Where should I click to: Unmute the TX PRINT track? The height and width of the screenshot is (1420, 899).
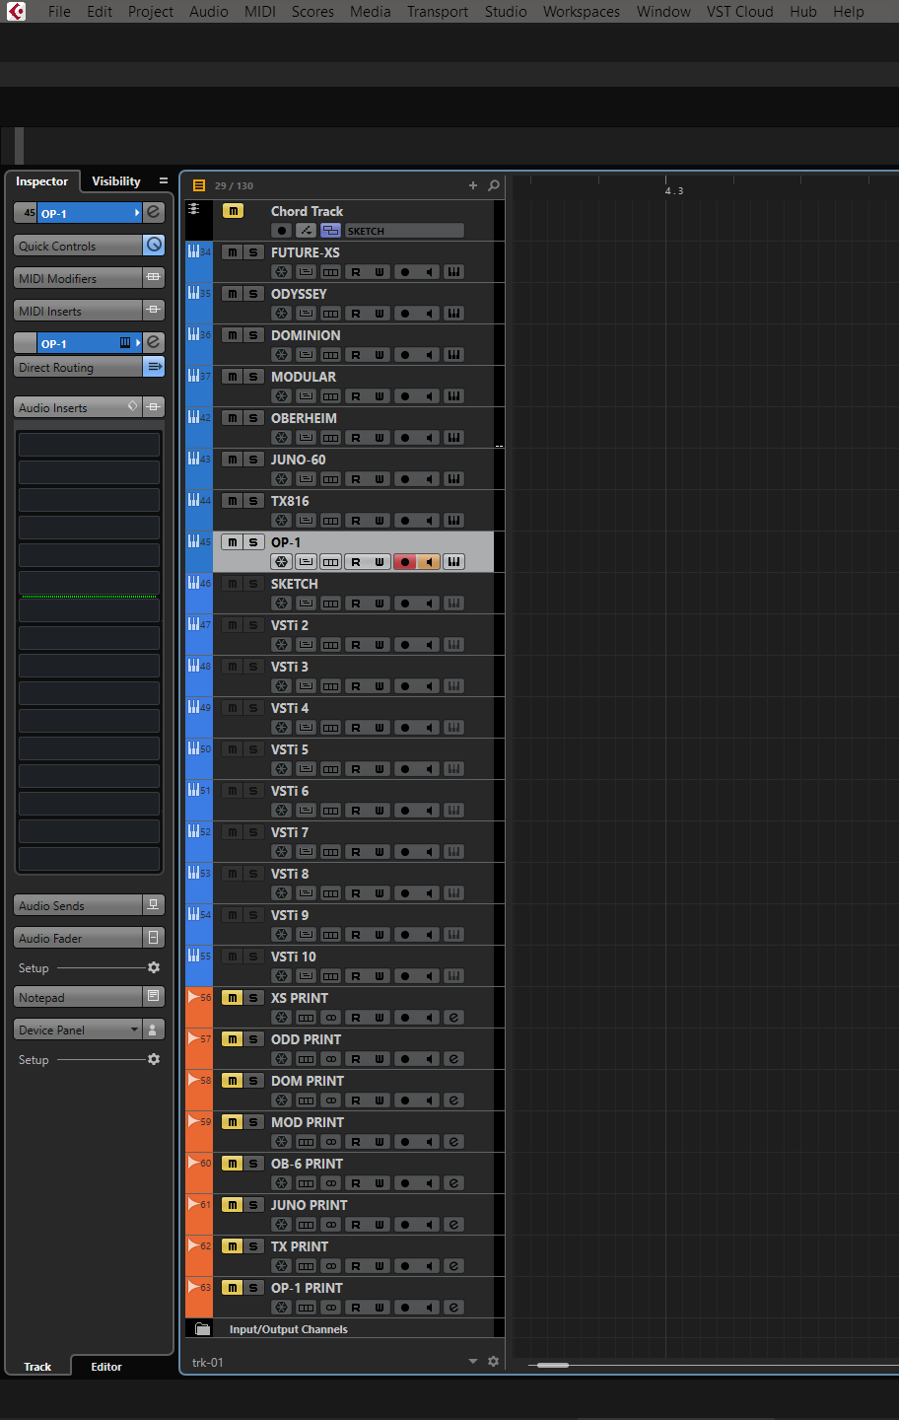coord(233,1246)
